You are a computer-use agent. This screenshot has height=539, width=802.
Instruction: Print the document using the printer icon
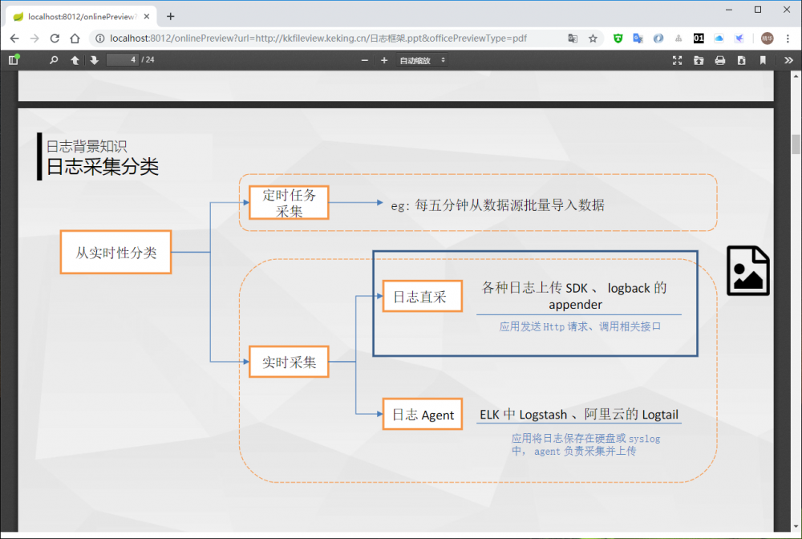click(719, 60)
